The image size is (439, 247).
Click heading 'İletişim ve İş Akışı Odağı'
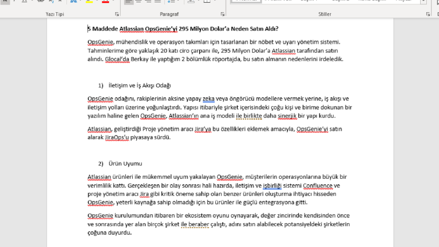(140, 85)
